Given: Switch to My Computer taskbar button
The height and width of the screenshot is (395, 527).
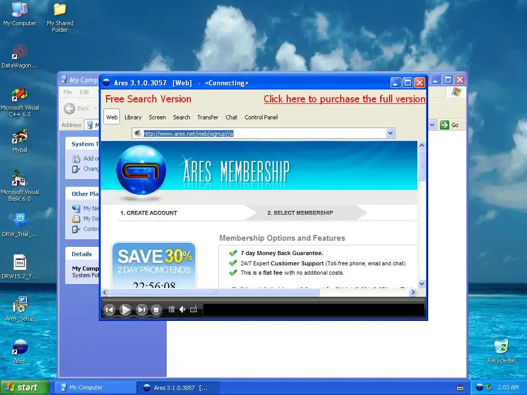Looking at the screenshot, I should [95, 388].
